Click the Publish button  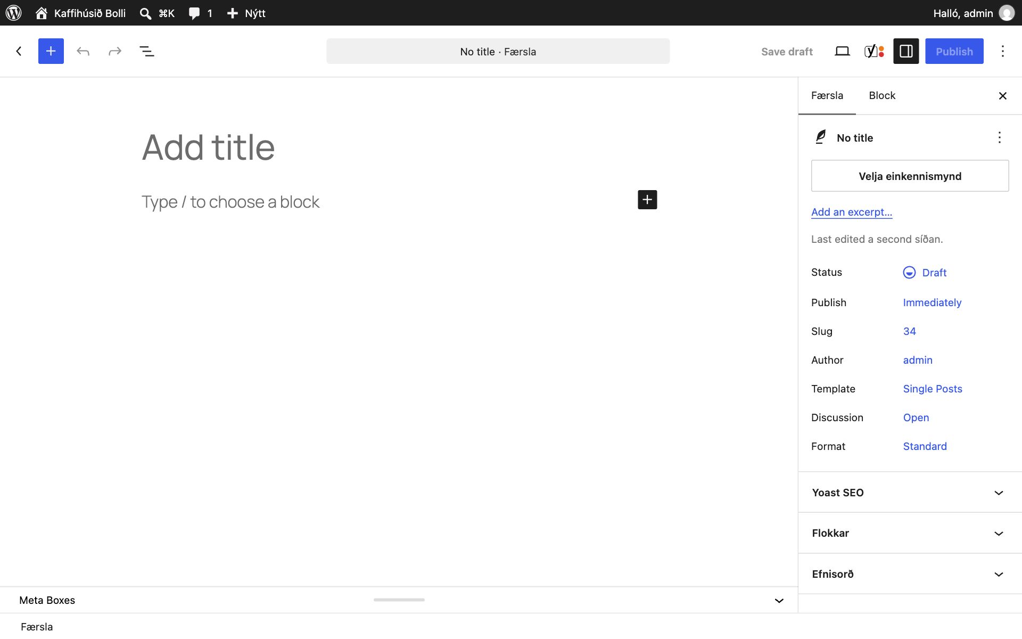[x=954, y=51]
